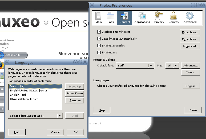Open the Main preferences pane
The image size is (206, 139).
pyautogui.click(x=98, y=18)
